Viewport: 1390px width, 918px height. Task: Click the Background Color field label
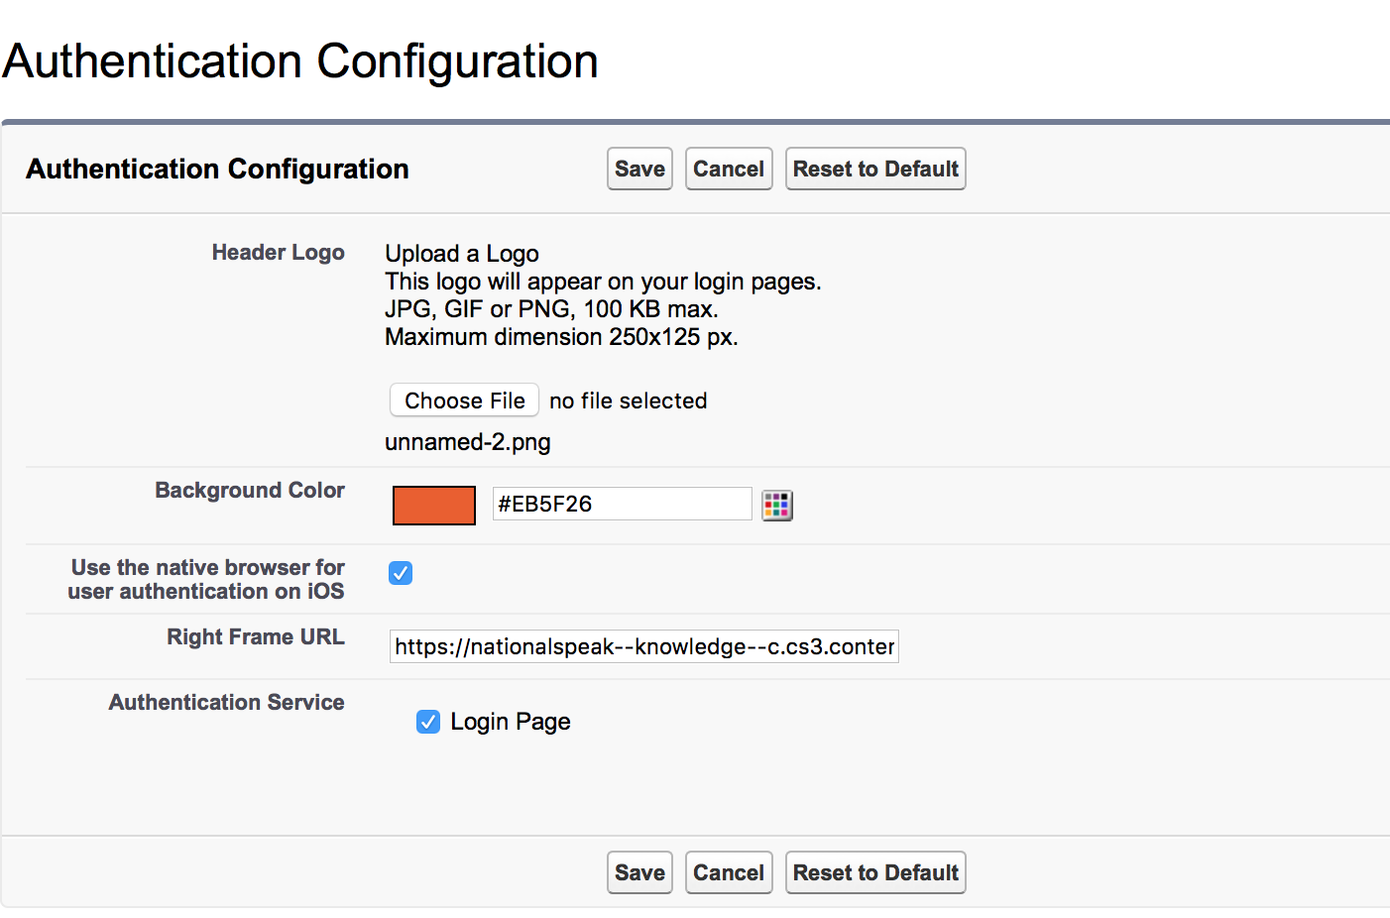(250, 490)
